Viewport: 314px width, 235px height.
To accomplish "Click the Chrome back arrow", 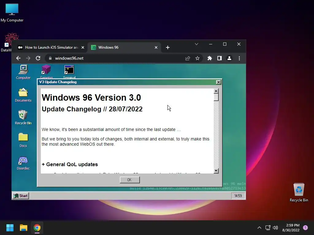I will pyautogui.click(x=18, y=58).
